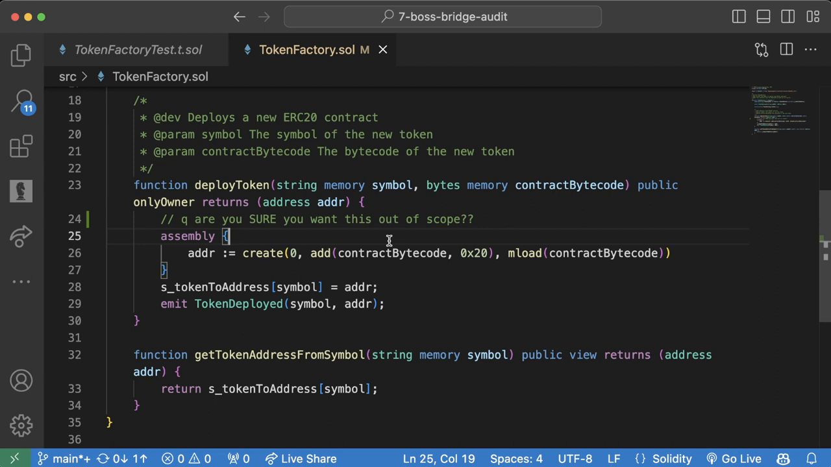
Task: Open the Explorer in the activity bar
Action: point(21,55)
